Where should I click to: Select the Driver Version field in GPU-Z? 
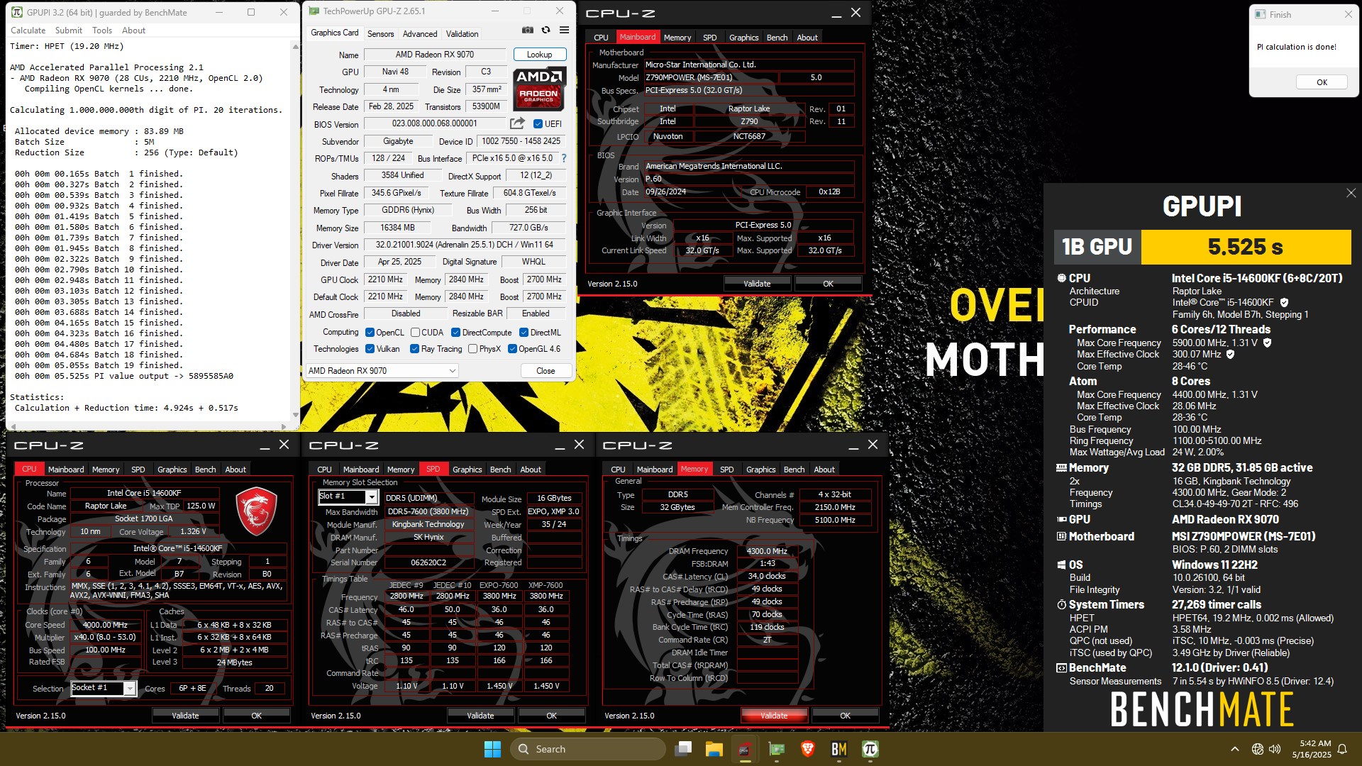pos(464,245)
